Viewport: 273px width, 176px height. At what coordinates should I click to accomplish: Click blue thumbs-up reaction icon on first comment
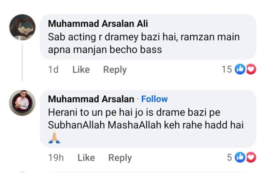coord(240,69)
